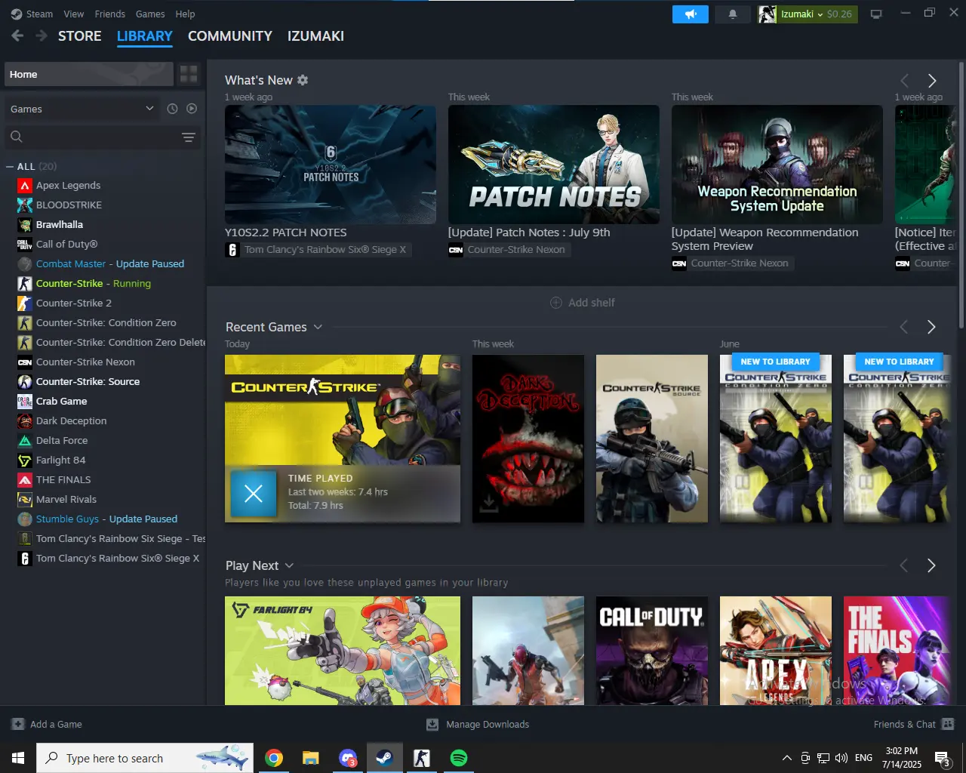Open the Friends menu
The height and width of the screenshot is (773, 966).
click(x=109, y=14)
